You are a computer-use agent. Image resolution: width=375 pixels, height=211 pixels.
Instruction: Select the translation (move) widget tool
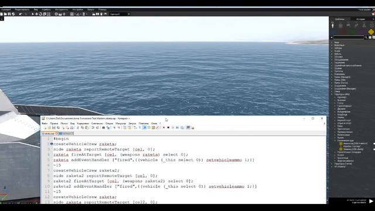[x=36, y=14]
